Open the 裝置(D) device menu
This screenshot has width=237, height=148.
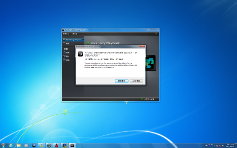(66, 34)
